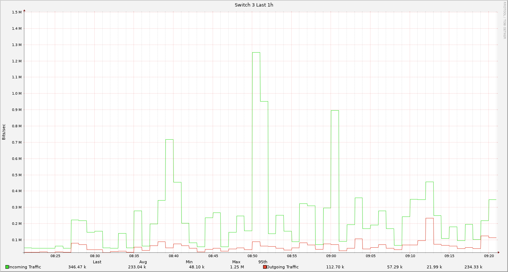Viewport: 508px width, 272px height.
Task: Click the "Bits/sec" vertical axis title
Action: [x=4, y=132]
